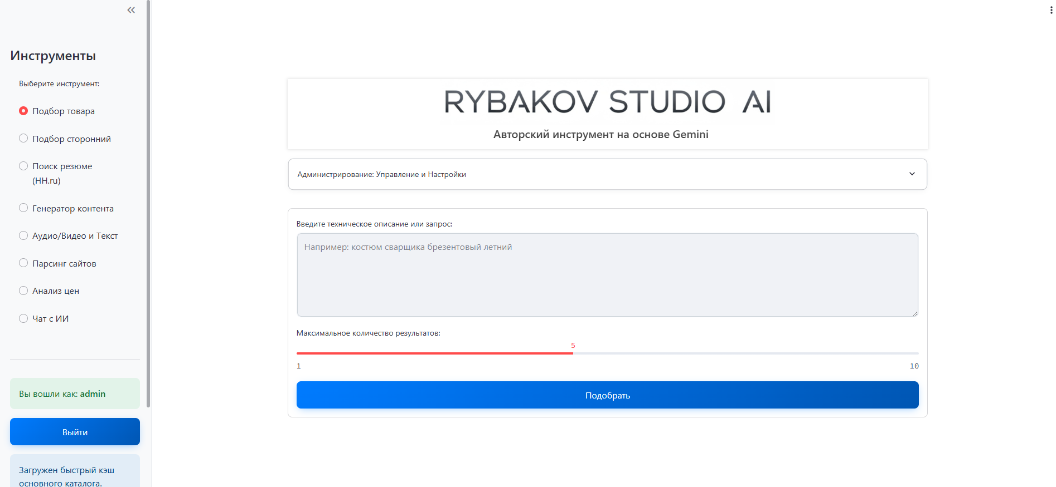Open the Чат с ИИ tool
Image resolution: width=1056 pixels, height=487 pixels.
coord(23,318)
